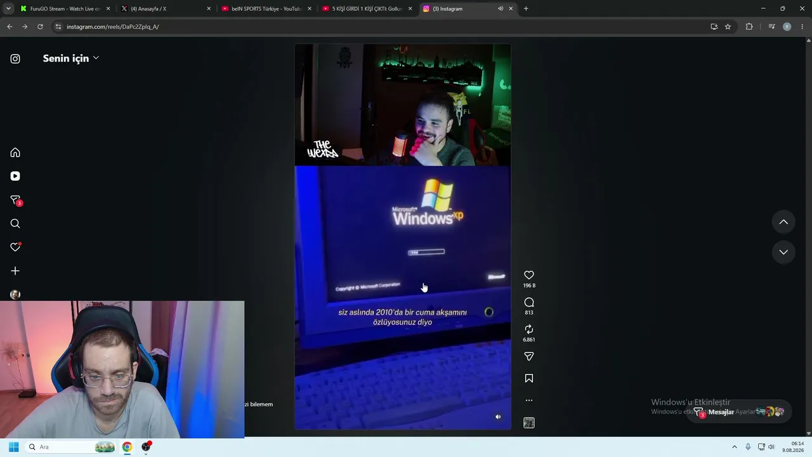The width and height of the screenshot is (812, 457).
Task: Open the reel's three-dot more options
Action: [x=529, y=401]
